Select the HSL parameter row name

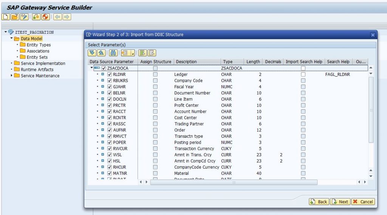pyautogui.click(x=117, y=161)
